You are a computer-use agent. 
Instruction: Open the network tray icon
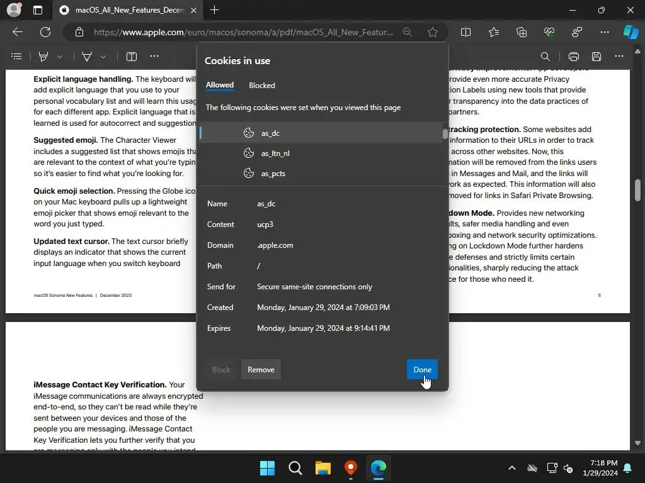(x=552, y=468)
